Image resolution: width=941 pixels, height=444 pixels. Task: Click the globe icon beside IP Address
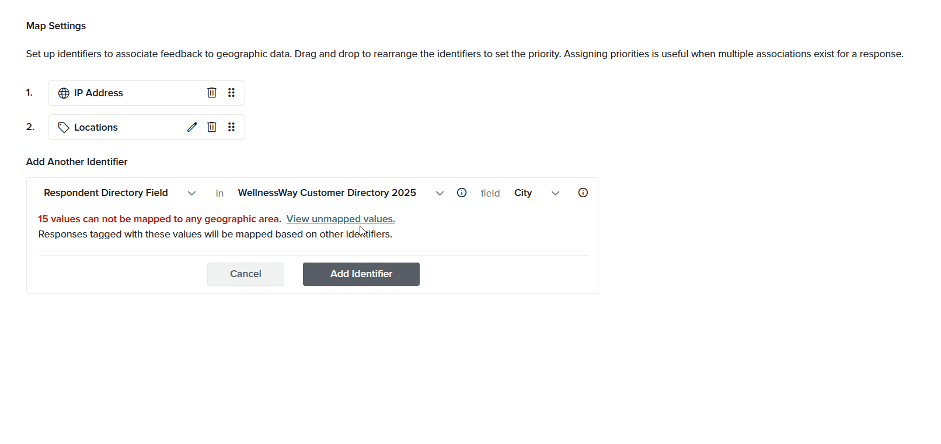point(64,93)
